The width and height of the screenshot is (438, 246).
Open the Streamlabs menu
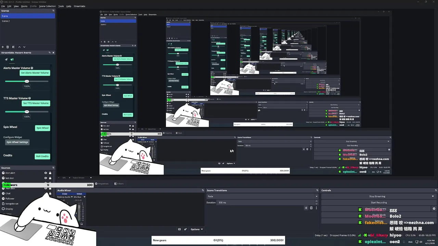[79, 6]
